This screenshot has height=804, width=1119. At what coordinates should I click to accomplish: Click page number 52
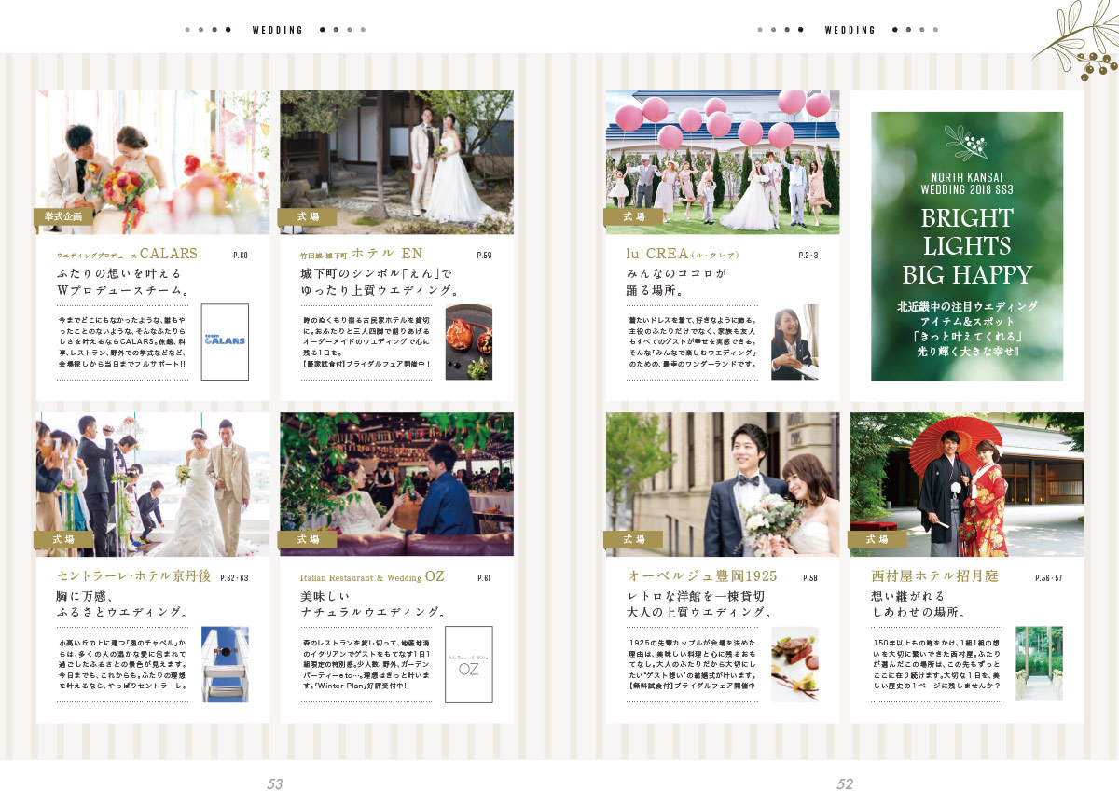(x=844, y=784)
